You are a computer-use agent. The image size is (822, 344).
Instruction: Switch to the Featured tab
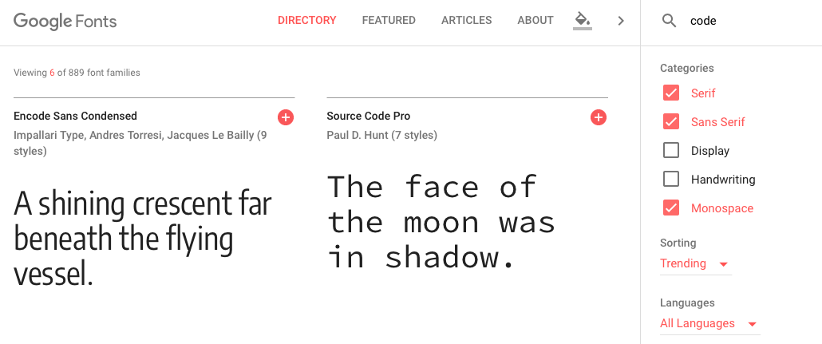[389, 21]
